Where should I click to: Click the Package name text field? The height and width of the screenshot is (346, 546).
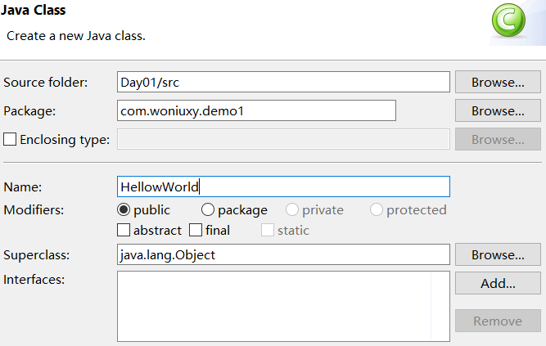(x=256, y=110)
